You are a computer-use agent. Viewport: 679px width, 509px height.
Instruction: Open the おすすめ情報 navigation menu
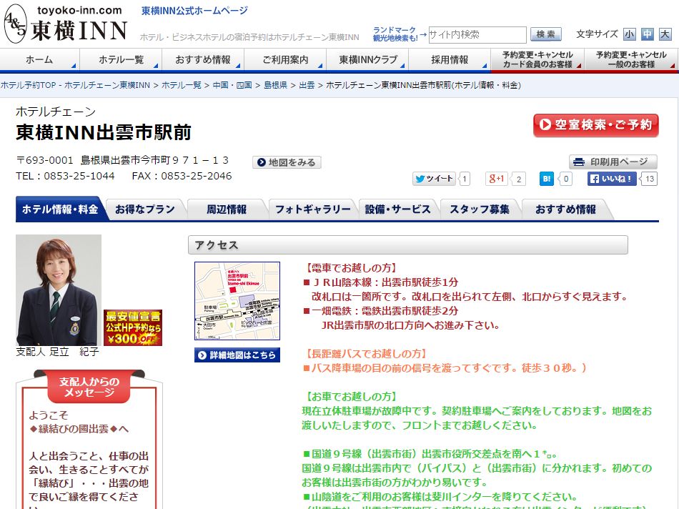click(x=203, y=59)
